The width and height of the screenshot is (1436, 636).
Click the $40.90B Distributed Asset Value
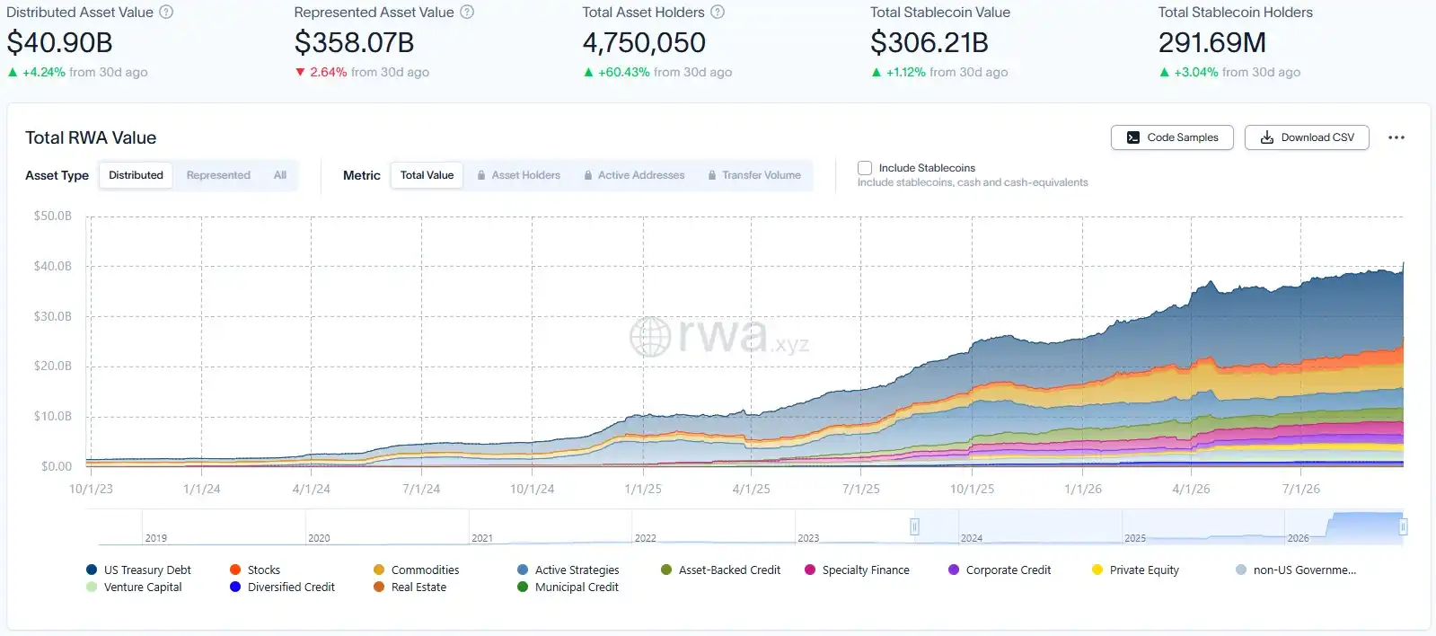(x=59, y=42)
